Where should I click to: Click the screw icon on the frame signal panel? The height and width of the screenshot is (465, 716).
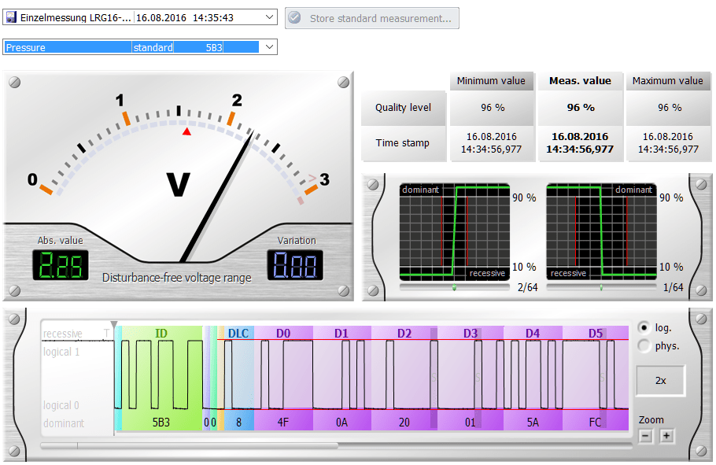[15, 318]
